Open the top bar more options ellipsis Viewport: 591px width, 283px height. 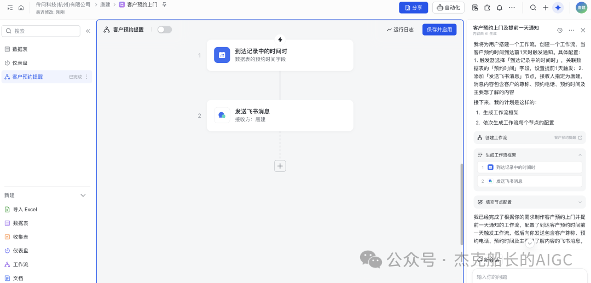(512, 8)
